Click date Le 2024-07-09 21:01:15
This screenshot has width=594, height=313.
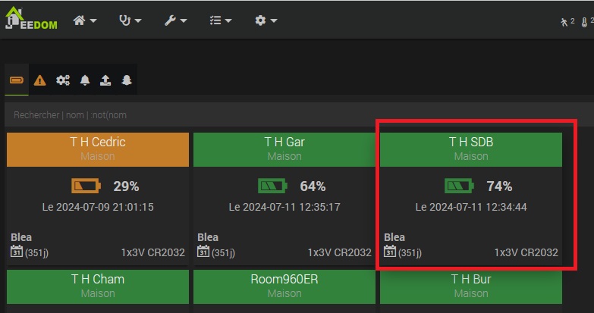click(98, 207)
